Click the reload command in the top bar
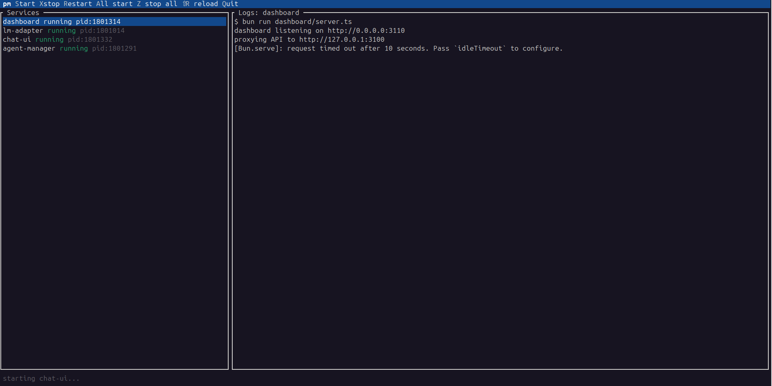772x386 pixels. point(200,4)
